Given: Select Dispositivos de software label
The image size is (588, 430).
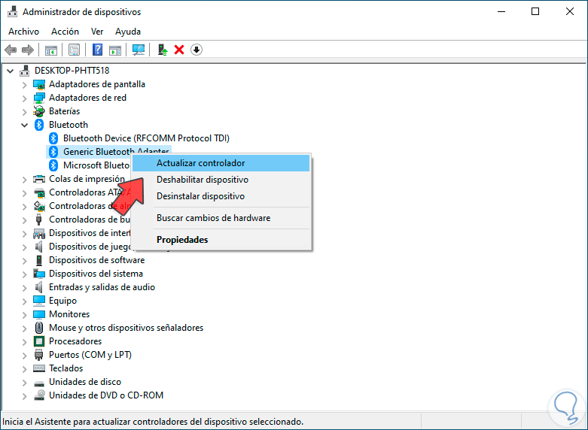Looking at the screenshot, I should pos(97,260).
